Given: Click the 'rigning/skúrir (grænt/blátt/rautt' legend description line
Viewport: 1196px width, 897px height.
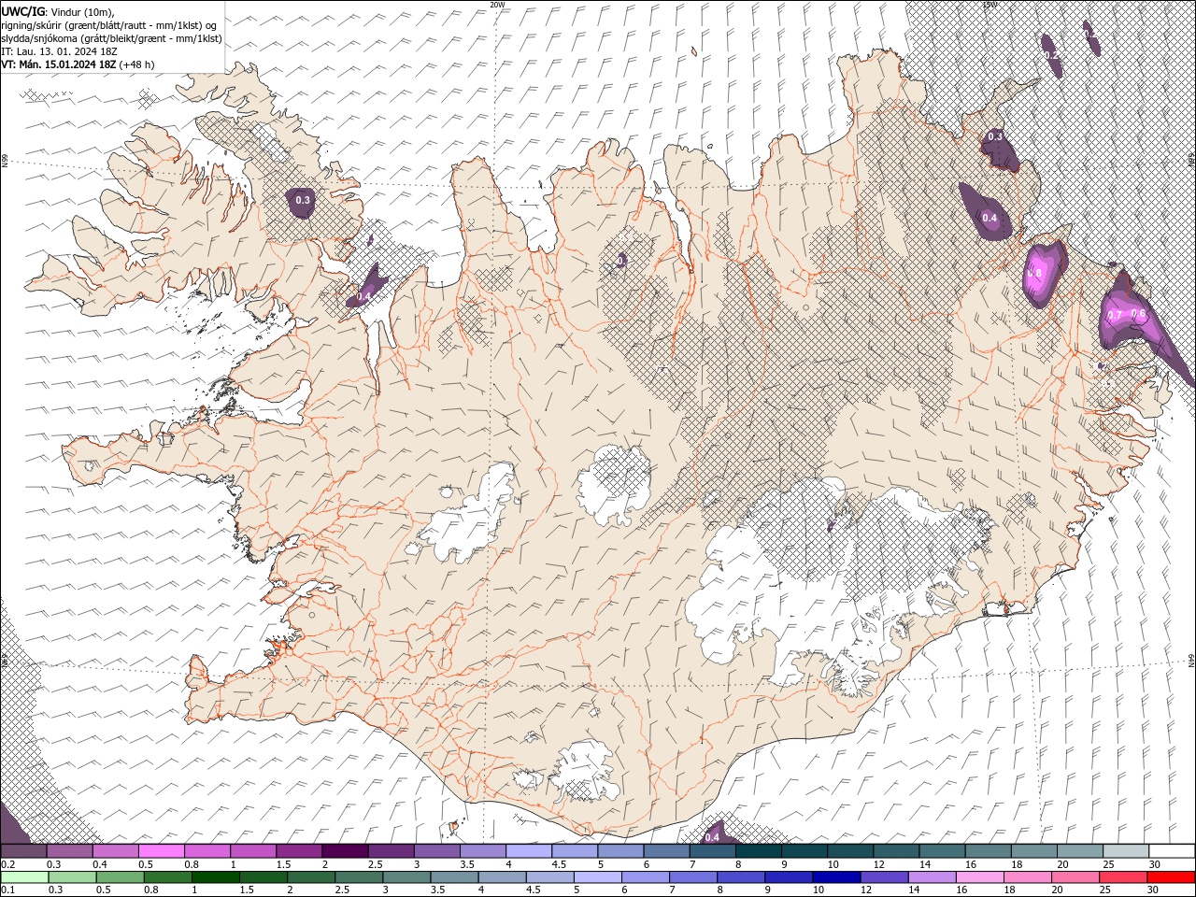Looking at the screenshot, I should coord(110,24).
